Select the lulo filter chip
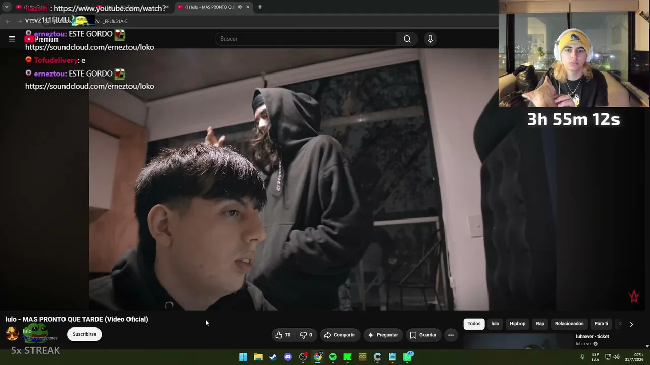The width and height of the screenshot is (650, 365). (x=495, y=324)
